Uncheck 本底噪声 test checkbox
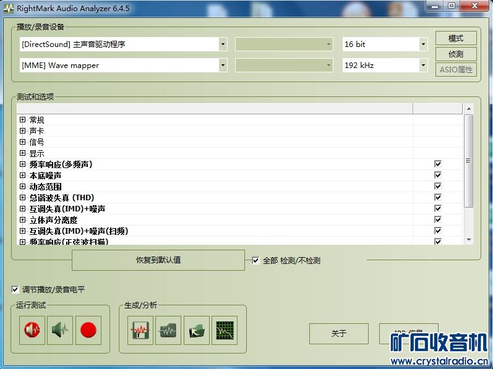The height and width of the screenshot is (369, 493). (x=438, y=175)
